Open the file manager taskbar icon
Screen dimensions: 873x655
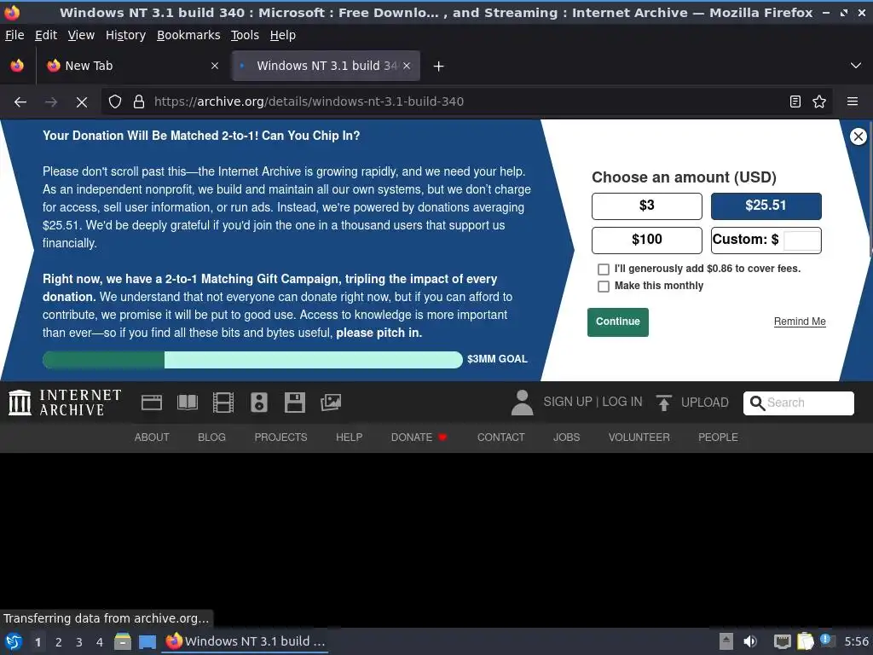[123, 641]
